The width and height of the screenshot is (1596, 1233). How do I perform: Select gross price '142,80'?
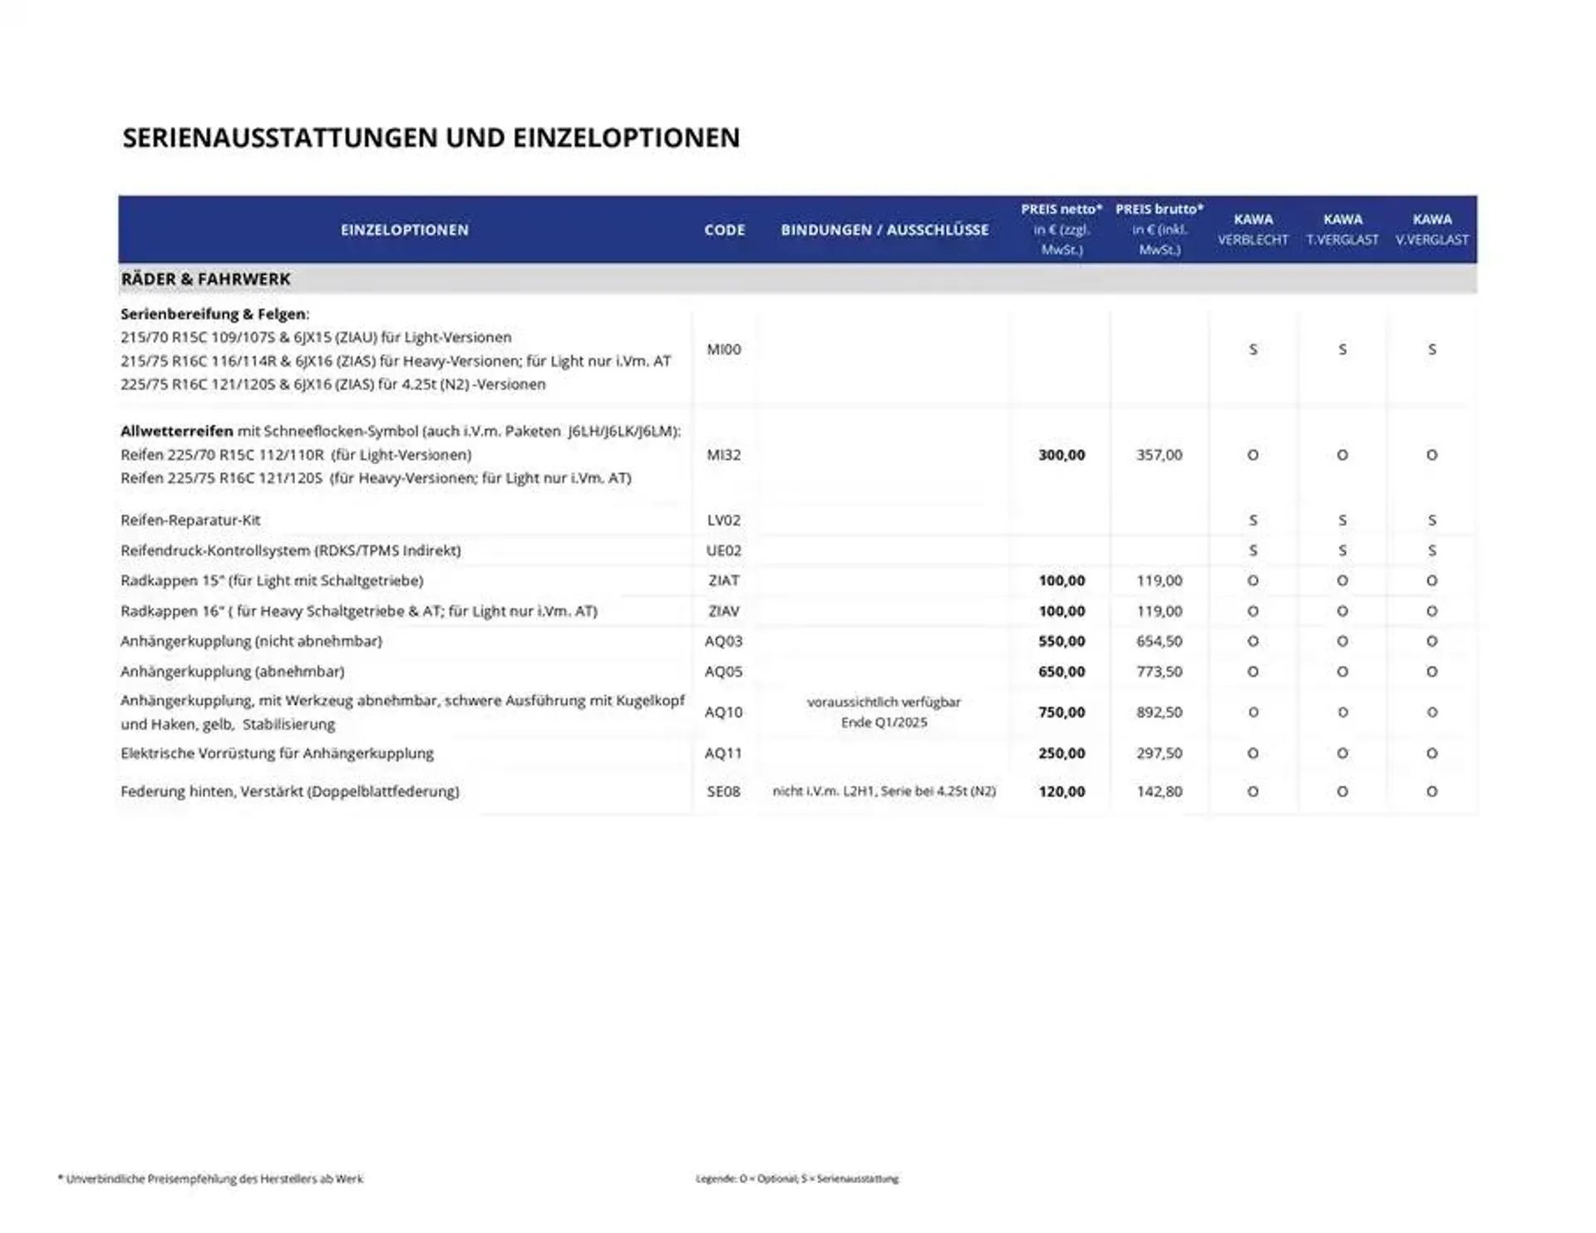pyautogui.click(x=1159, y=792)
